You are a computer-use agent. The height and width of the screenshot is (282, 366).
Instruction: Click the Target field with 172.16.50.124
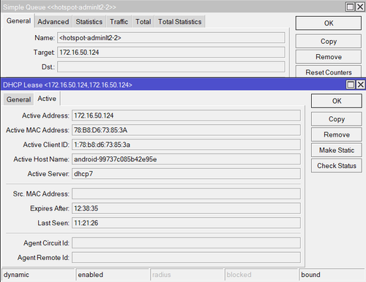[171, 53]
